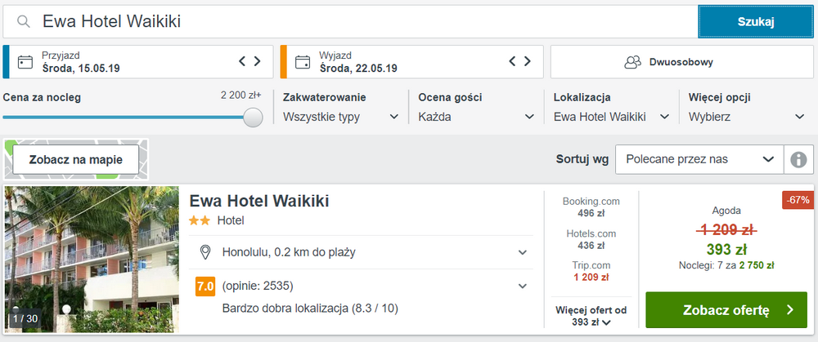This screenshot has width=818, height=342.
Task: Click the crossed-out 1 209 zł Agoda price
Action: click(726, 229)
